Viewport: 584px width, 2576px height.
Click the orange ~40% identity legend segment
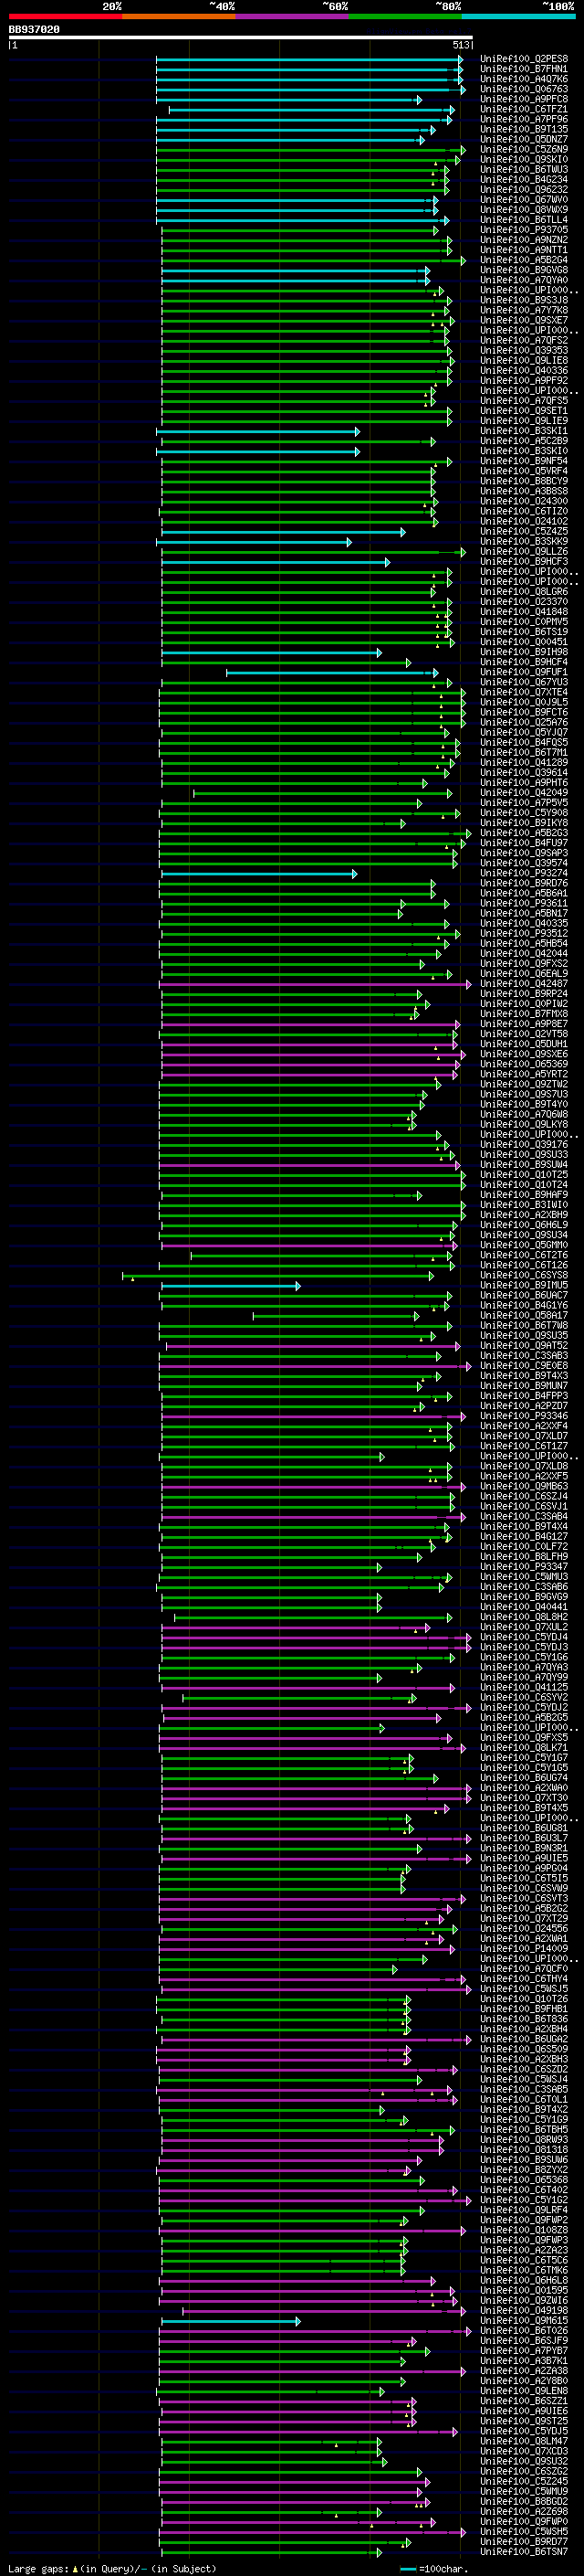pyautogui.click(x=179, y=17)
